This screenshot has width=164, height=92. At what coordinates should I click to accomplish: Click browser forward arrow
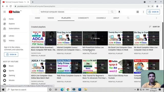coord(7,6)
